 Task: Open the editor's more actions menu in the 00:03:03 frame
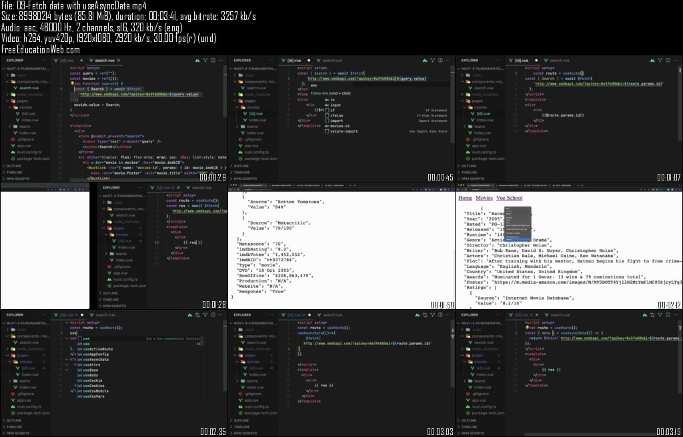tap(448, 315)
